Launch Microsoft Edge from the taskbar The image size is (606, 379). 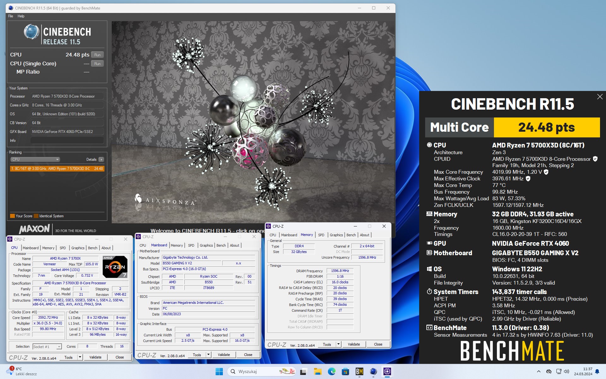click(331, 371)
